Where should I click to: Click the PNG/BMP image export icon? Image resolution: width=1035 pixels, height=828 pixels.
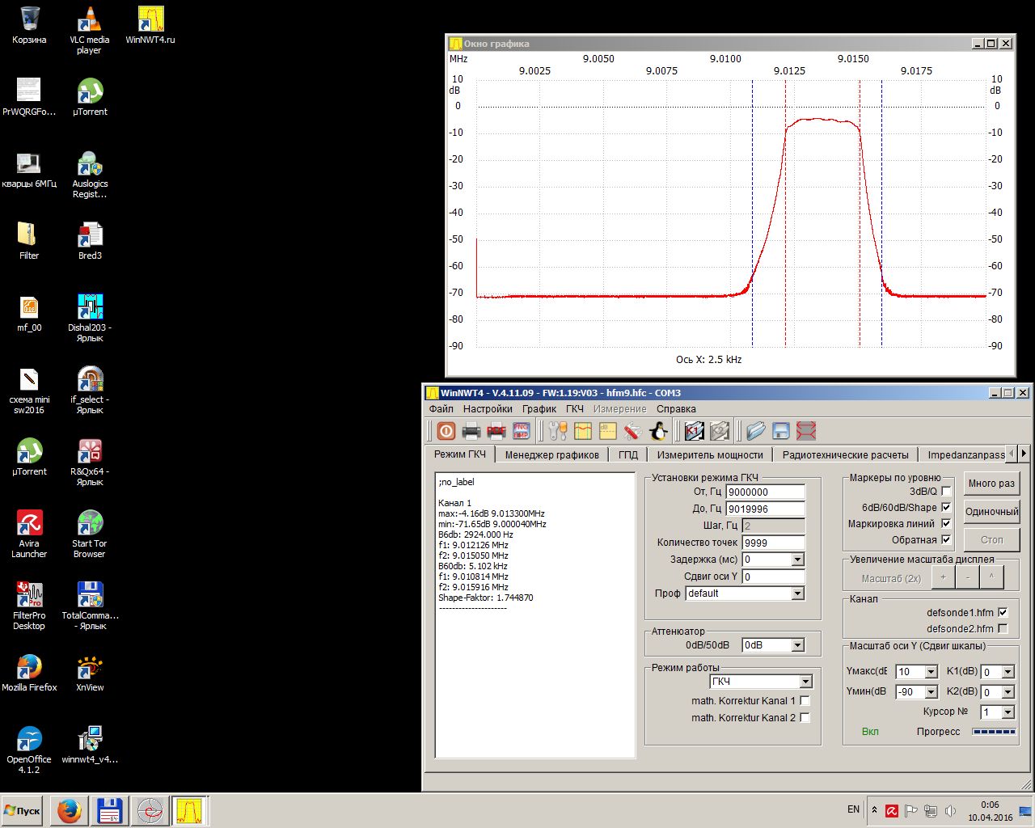click(522, 431)
